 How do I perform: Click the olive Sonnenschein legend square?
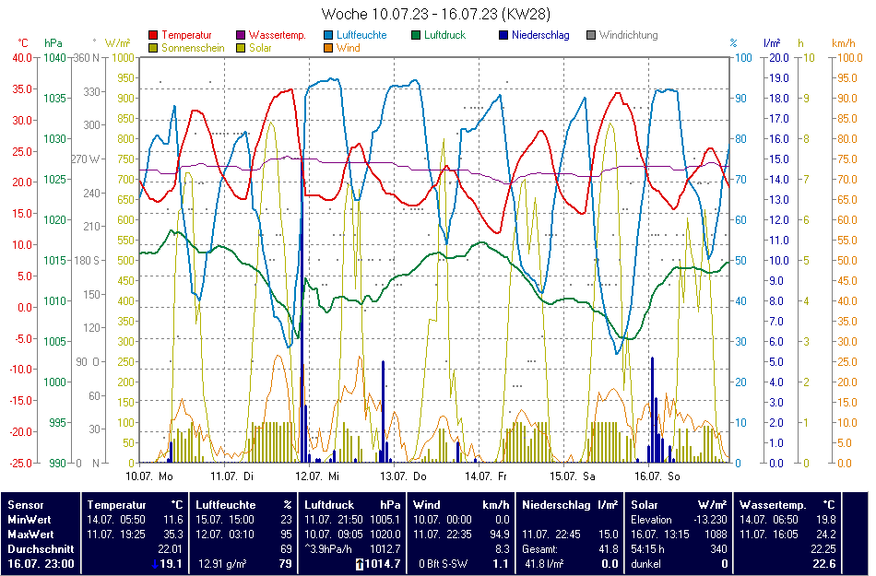click(152, 48)
